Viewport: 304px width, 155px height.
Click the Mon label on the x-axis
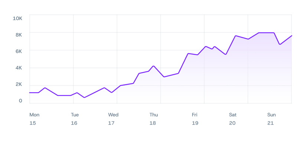tap(34, 115)
